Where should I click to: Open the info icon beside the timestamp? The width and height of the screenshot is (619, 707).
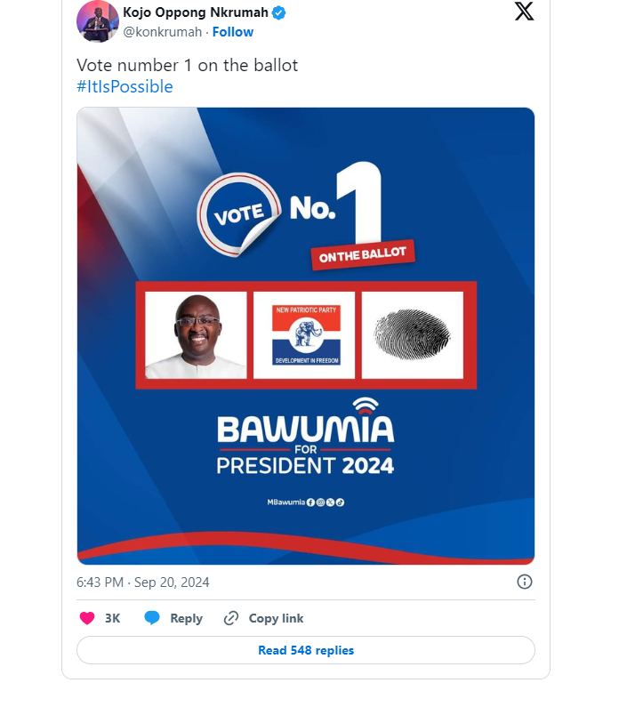[x=525, y=582]
